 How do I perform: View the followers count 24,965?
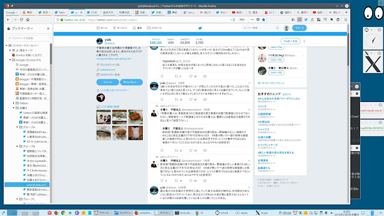click(x=185, y=41)
